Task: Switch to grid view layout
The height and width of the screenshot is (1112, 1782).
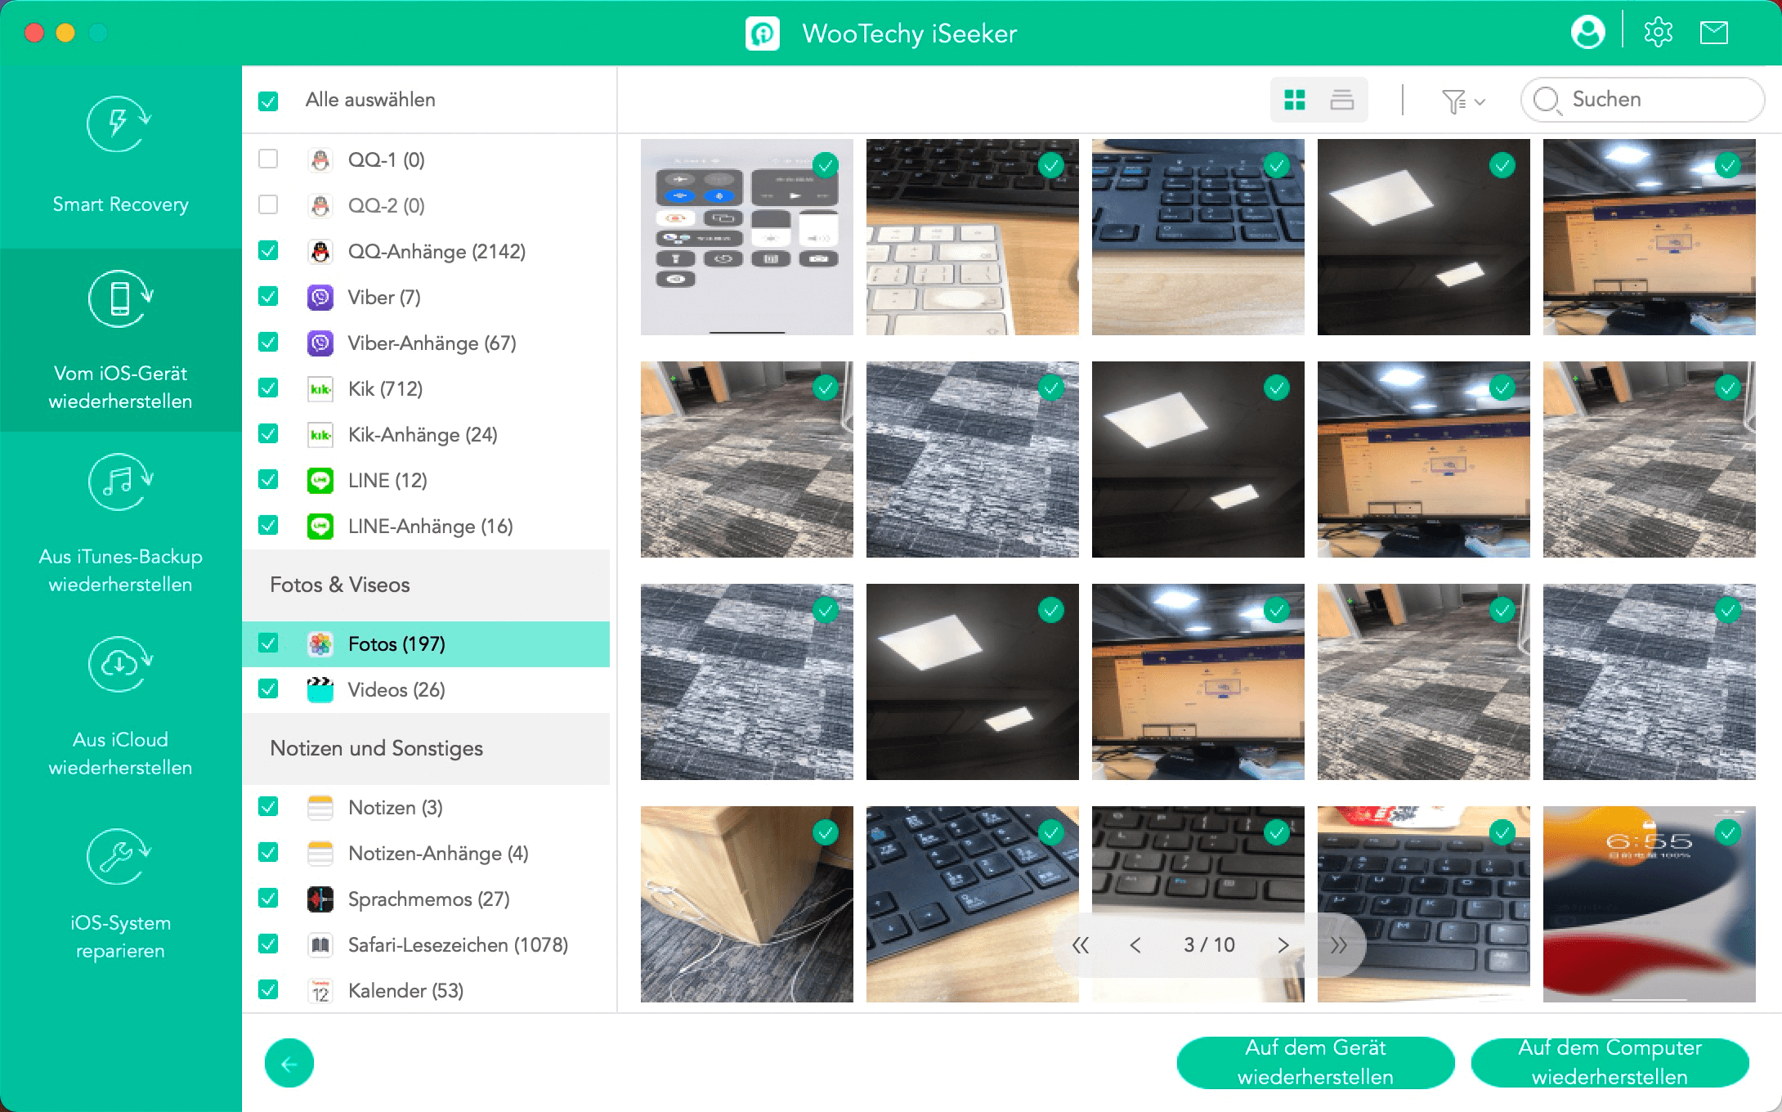Action: (x=1295, y=100)
